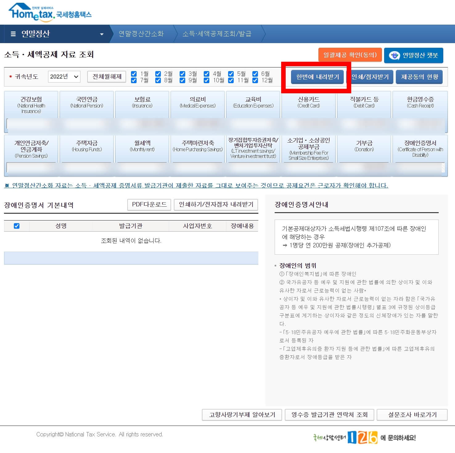Uncheck the 8월 checkbox
Screen dimensions: 455x453
click(158, 80)
